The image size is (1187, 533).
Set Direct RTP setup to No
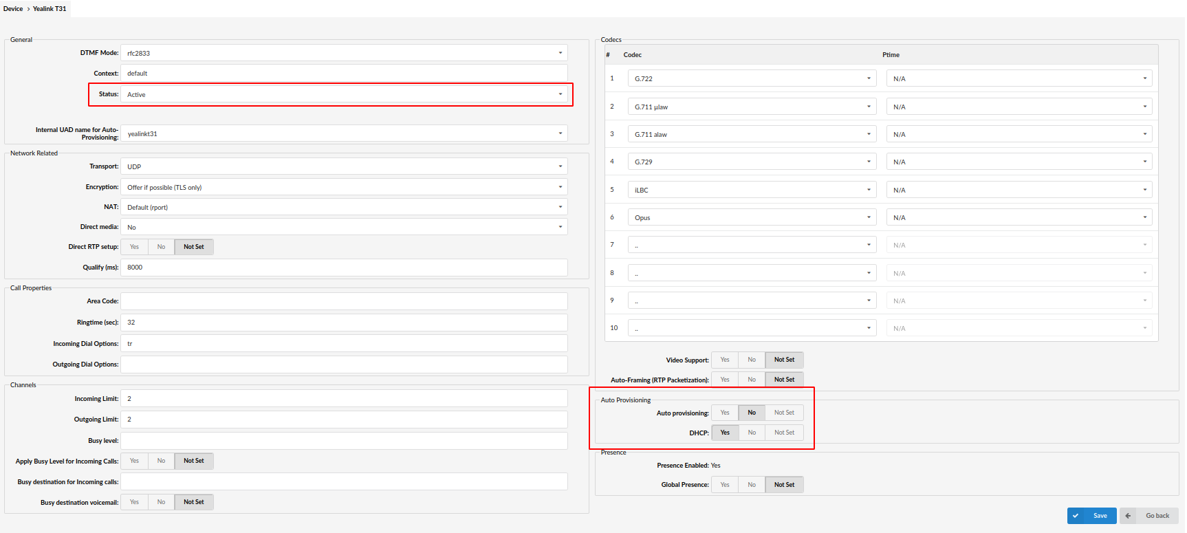(x=161, y=247)
